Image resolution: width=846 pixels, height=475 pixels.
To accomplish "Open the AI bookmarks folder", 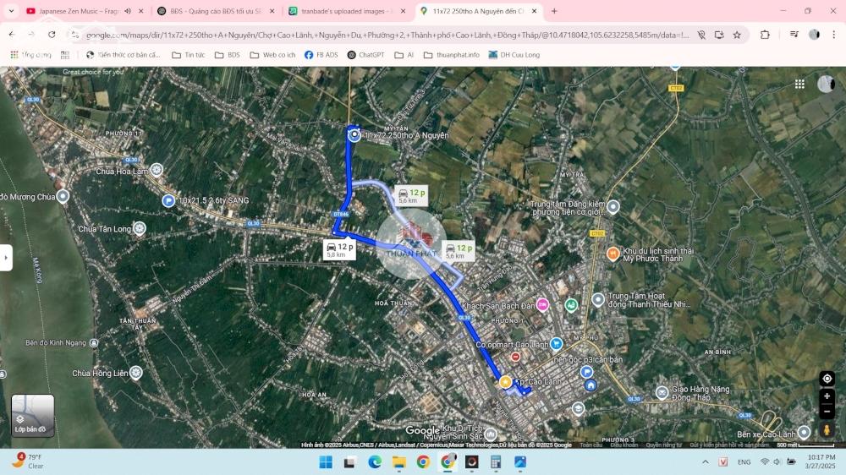I will 404,55.
